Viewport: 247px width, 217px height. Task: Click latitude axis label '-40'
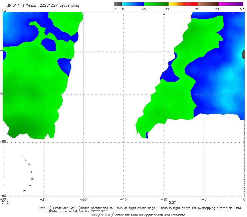click(3, 11)
